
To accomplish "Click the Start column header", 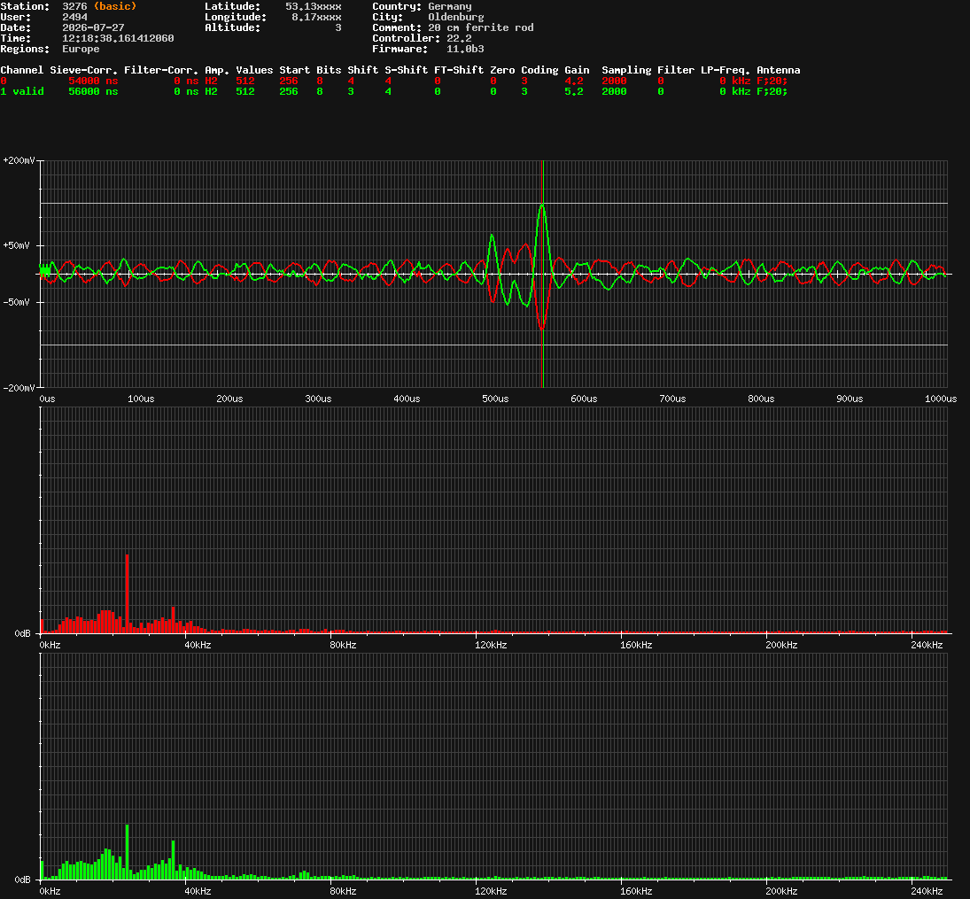I will point(294,70).
